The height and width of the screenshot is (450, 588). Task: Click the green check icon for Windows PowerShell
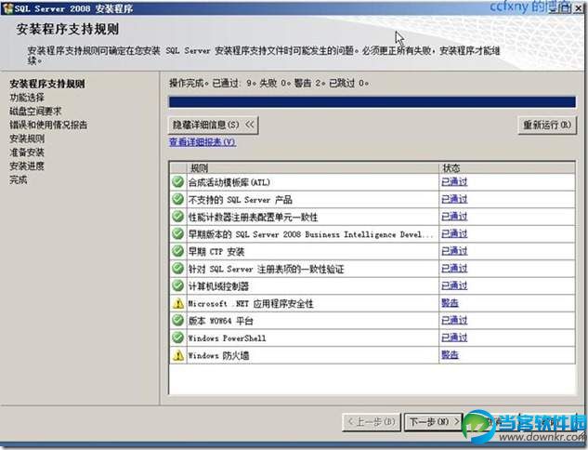click(x=177, y=337)
